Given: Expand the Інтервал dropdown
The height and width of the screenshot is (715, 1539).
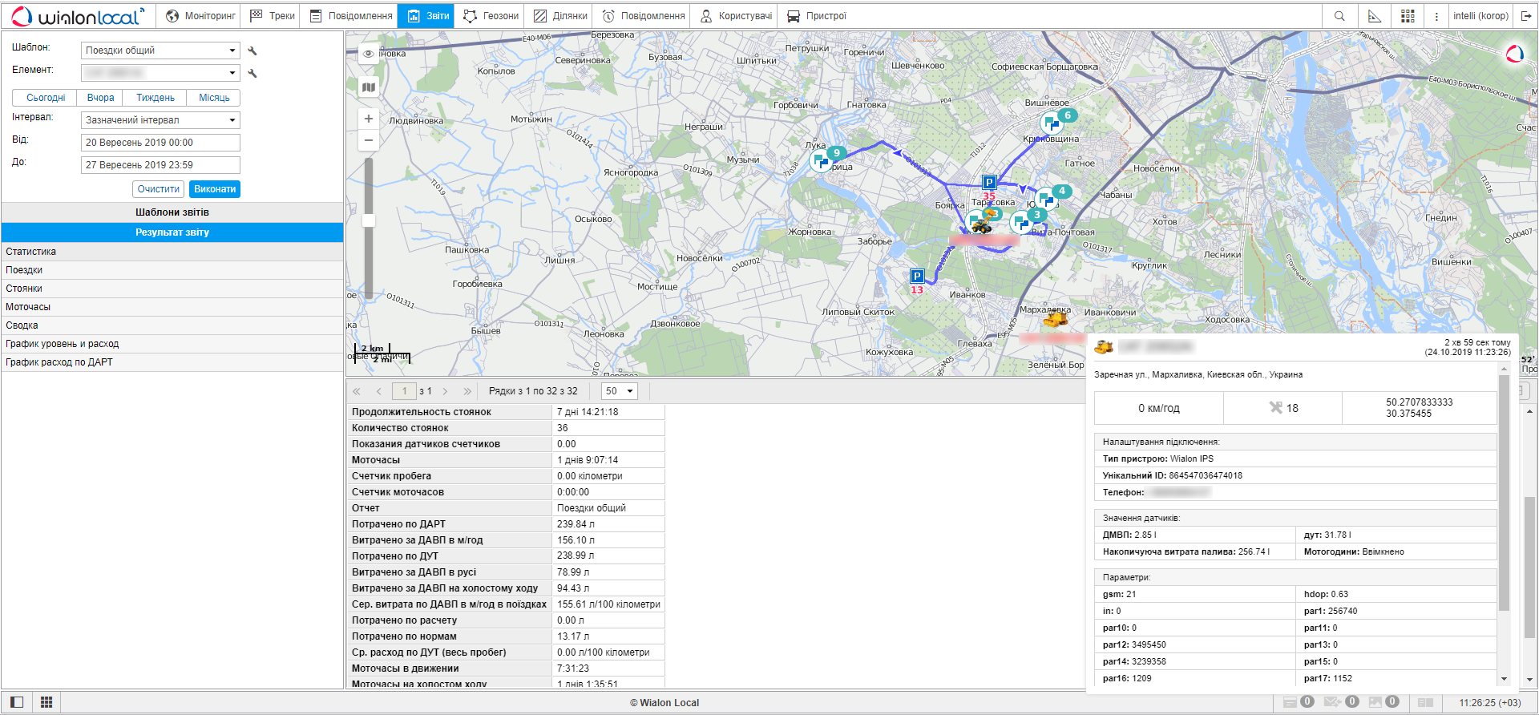Looking at the screenshot, I should [160, 120].
